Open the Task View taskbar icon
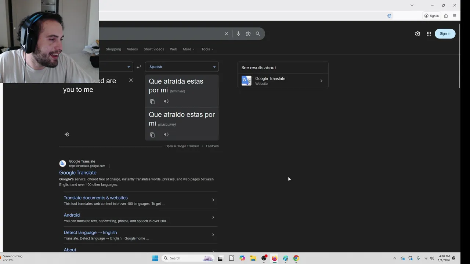 220,258
